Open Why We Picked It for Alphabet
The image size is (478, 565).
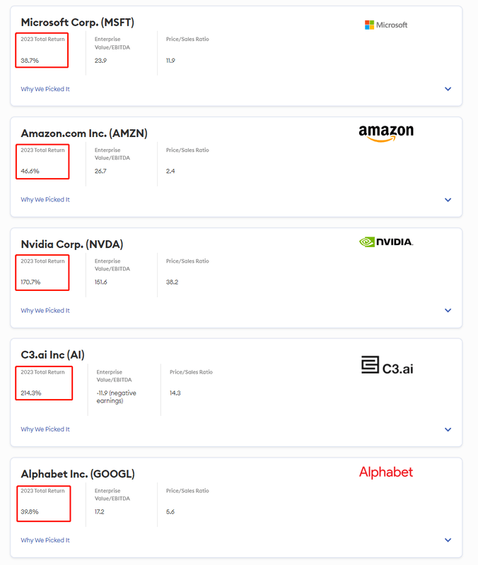pos(45,540)
